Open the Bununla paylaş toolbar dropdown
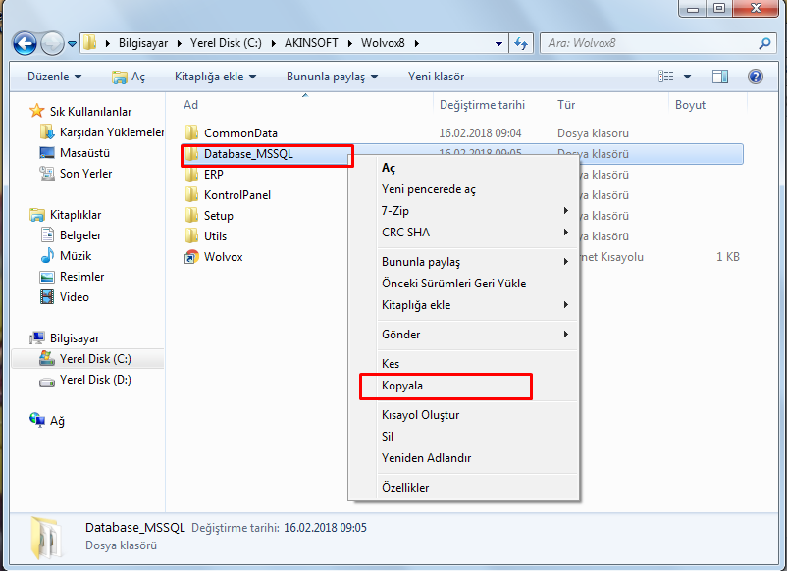Screen dimensions: 787x571 pos(332,77)
